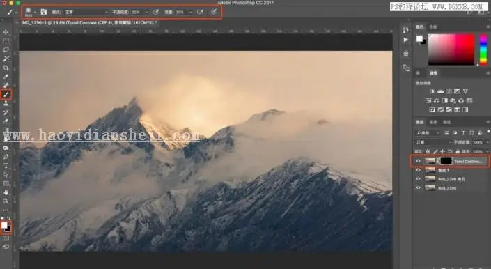This screenshot has width=491, height=269.
Task: Hide the layer above IMG_3796 copy
Action: (x=418, y=170)
